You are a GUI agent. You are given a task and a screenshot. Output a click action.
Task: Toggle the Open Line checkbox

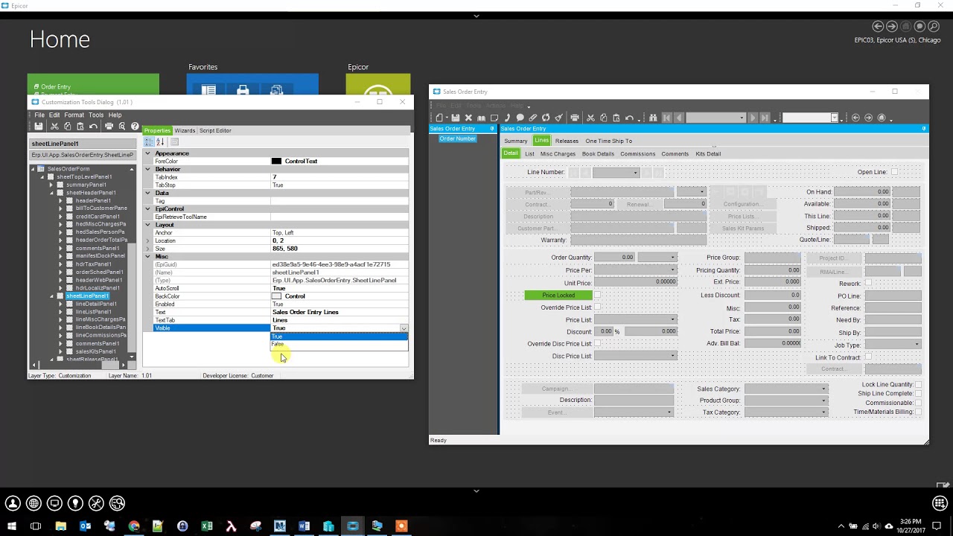coord(894,172)
